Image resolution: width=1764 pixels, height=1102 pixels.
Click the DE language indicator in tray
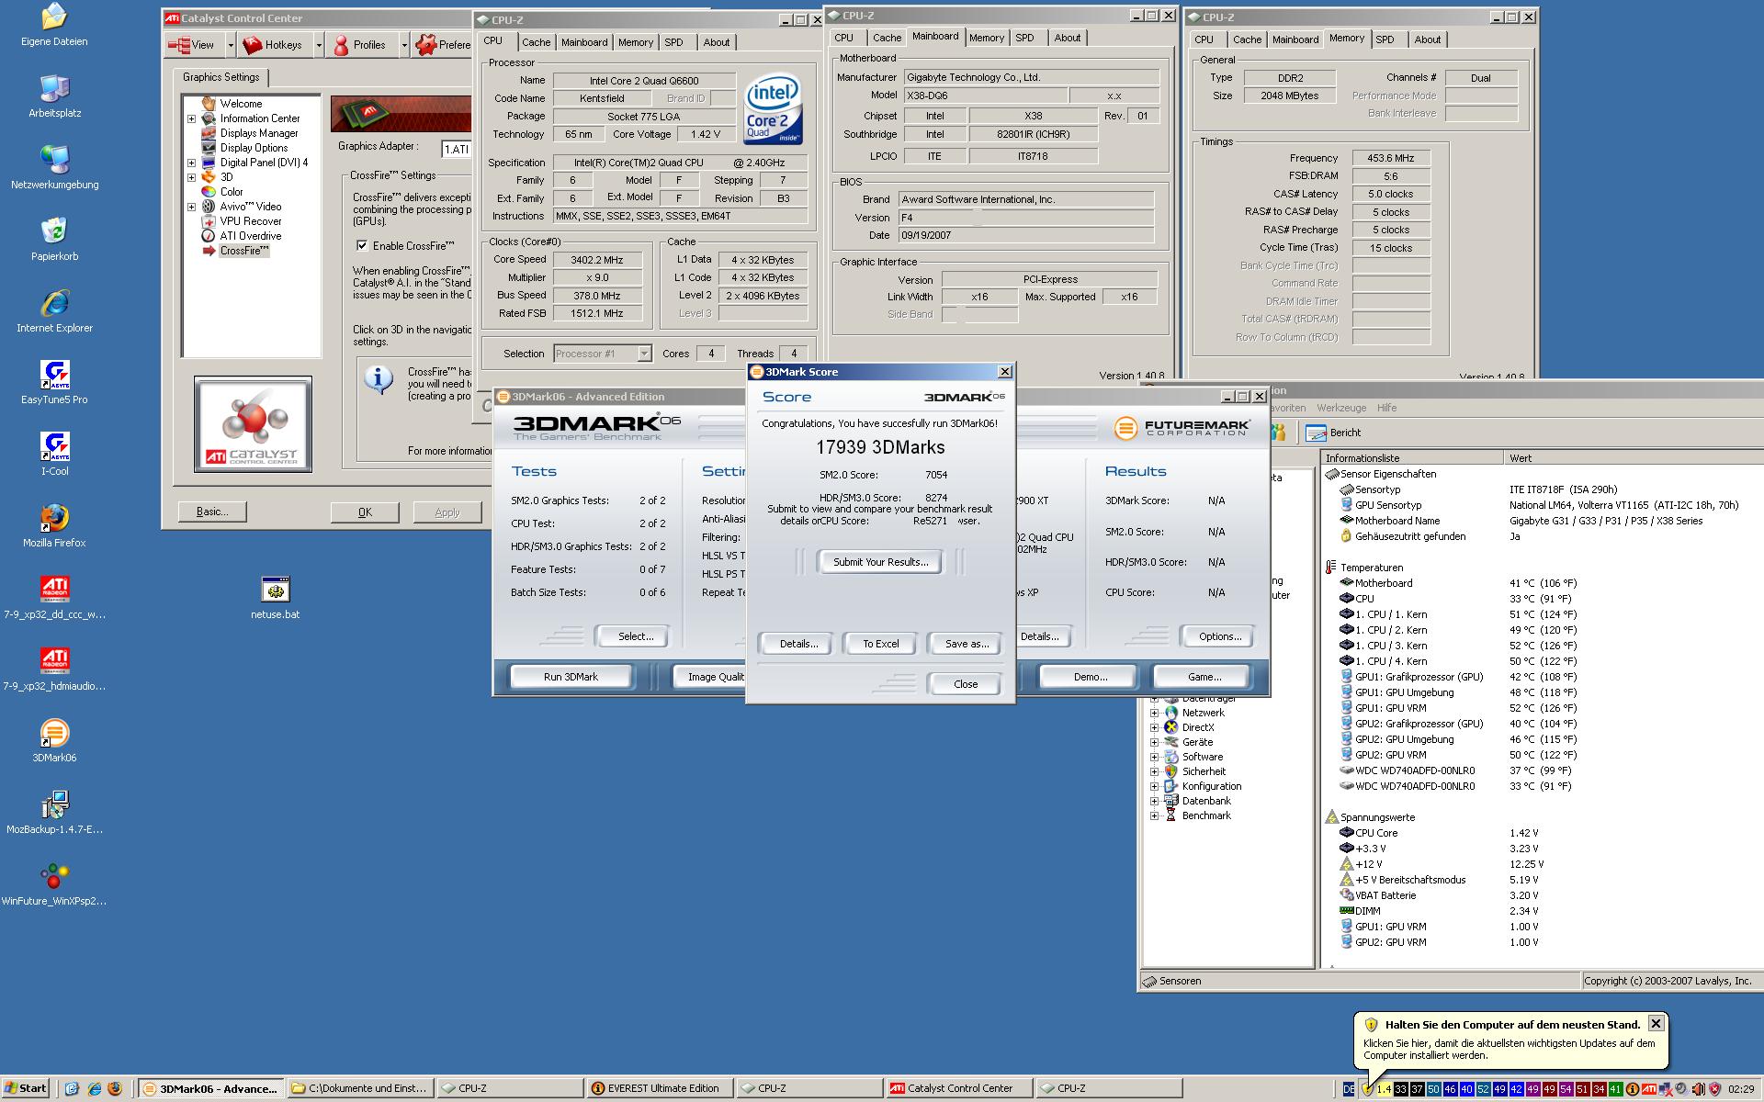1348,1089
